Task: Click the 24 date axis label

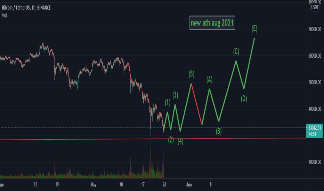Action: coord(164,185)
